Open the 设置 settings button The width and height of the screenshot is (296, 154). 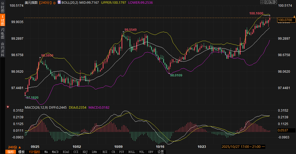161,152
